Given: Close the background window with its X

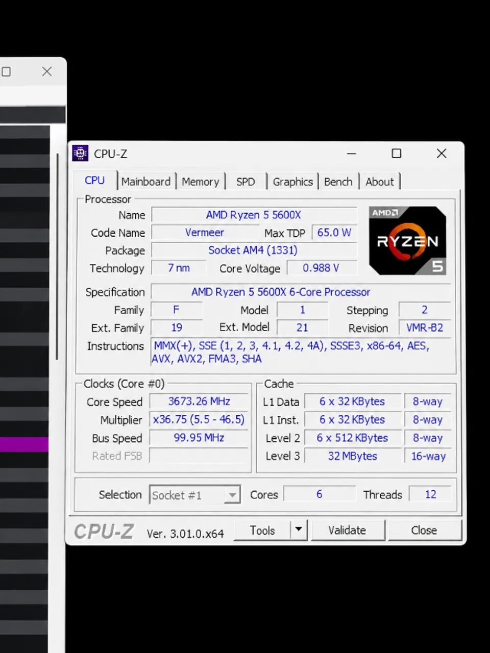Looking at the screenshot, I should tap(47, 71).
